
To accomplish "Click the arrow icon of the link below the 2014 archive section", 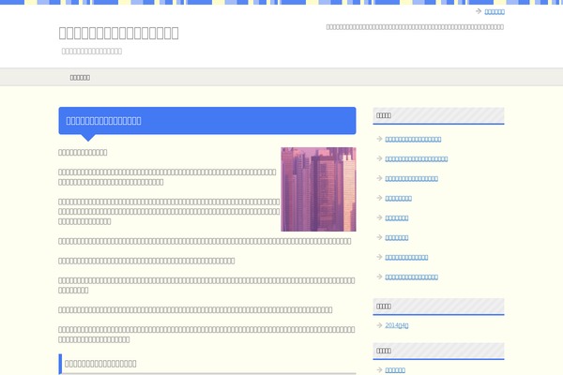I will pos(379,370).
